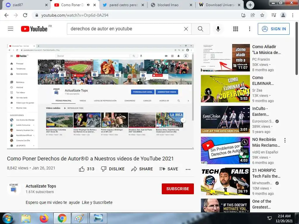299x224 pixels.
Task: Subscribe to Actualízate Tops channel
Action: click(x=178, y=189)
